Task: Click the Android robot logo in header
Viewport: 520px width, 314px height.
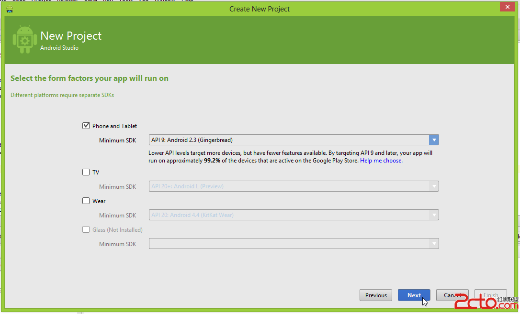Action: tap(24, 40)
